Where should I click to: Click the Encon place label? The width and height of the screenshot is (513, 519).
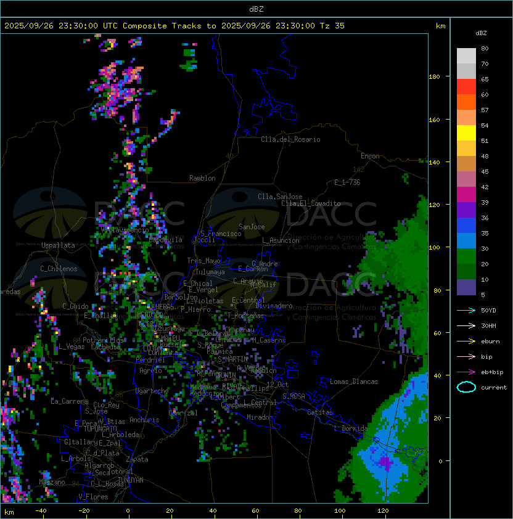(370, 156)
